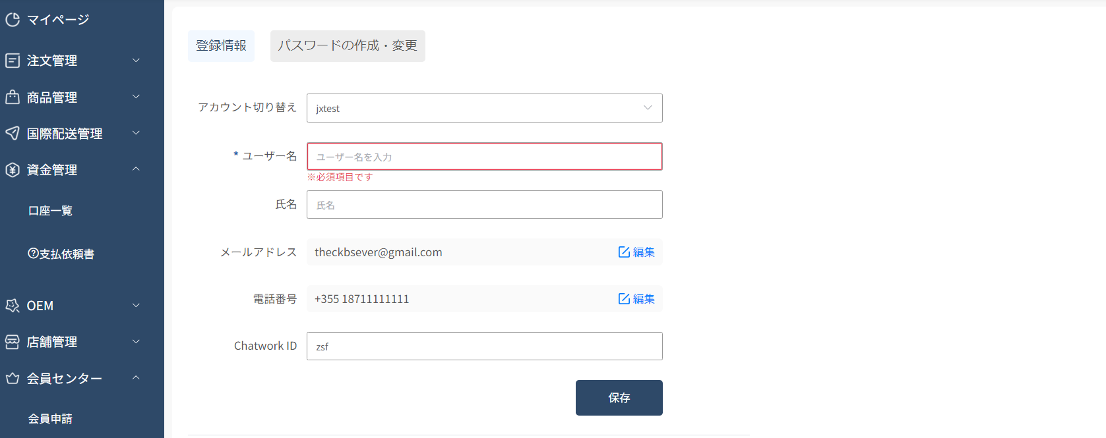Click the 商品管理 shopping bag icon
Screen dimensions: 1106x438
tap(13, 97)
